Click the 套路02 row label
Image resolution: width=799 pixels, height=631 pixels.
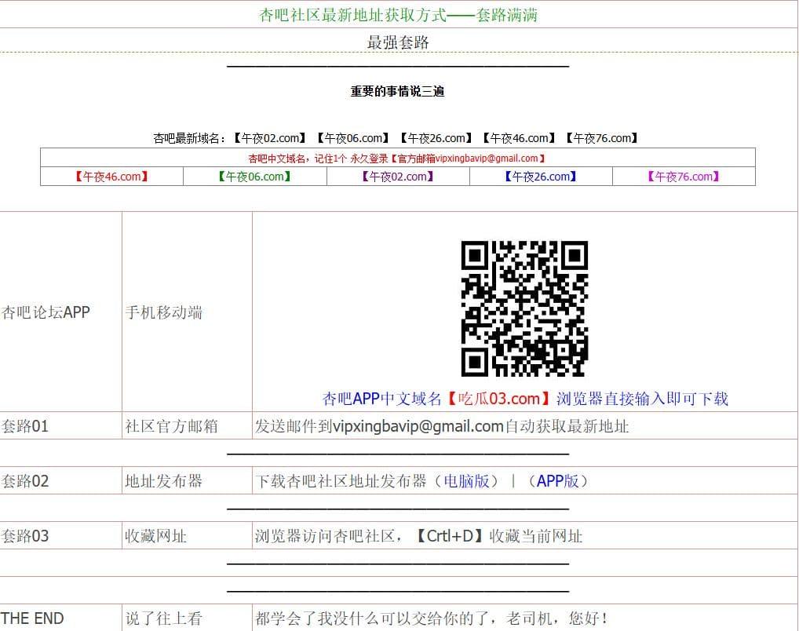coord(25,480)
